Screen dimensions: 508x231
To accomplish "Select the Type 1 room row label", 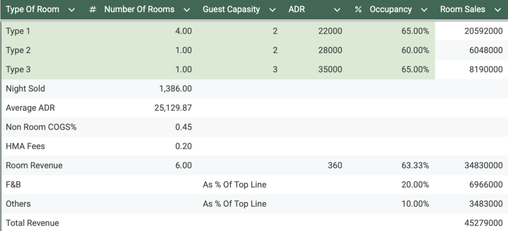I will (18, 31).
